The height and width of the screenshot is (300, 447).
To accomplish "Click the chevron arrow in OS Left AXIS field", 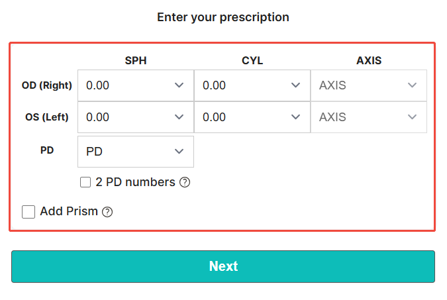I will pos(412,117).
